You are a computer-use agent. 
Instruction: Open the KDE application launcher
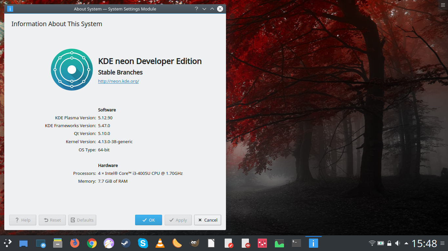(x=8, y=243)
